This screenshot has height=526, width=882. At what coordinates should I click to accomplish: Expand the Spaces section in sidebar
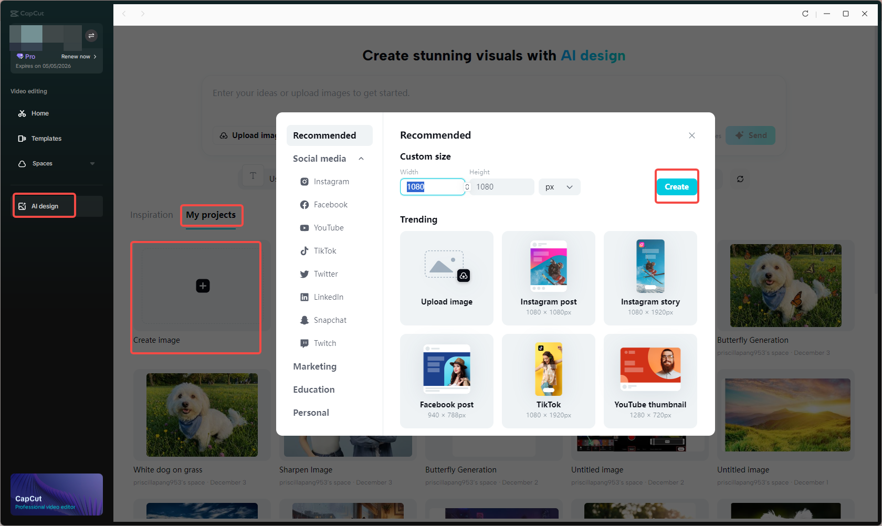[92, 163]
